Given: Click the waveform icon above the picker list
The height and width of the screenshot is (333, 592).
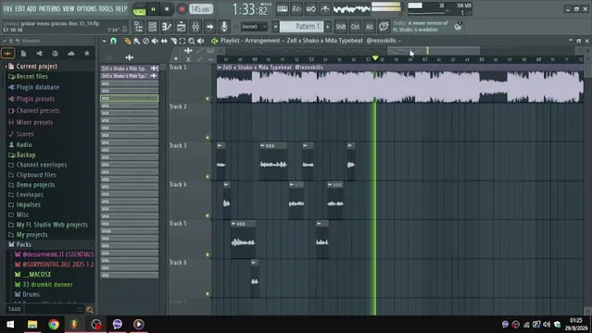Looking at the screenshot, I should coord(129,57).
